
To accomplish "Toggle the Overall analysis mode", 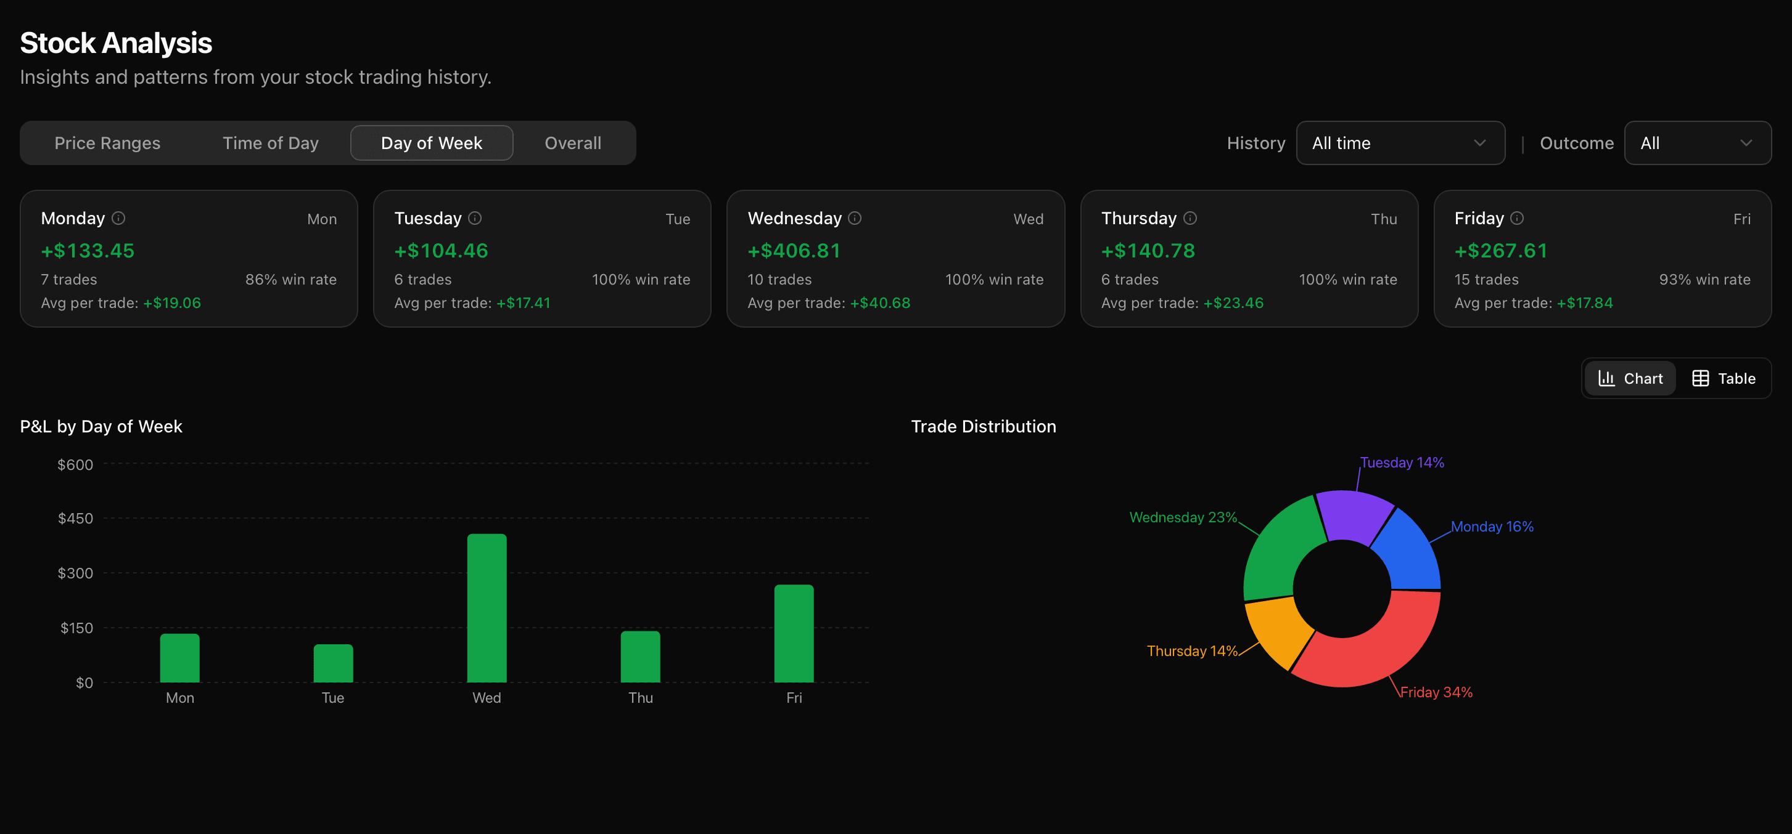I will tap(572, 143).
